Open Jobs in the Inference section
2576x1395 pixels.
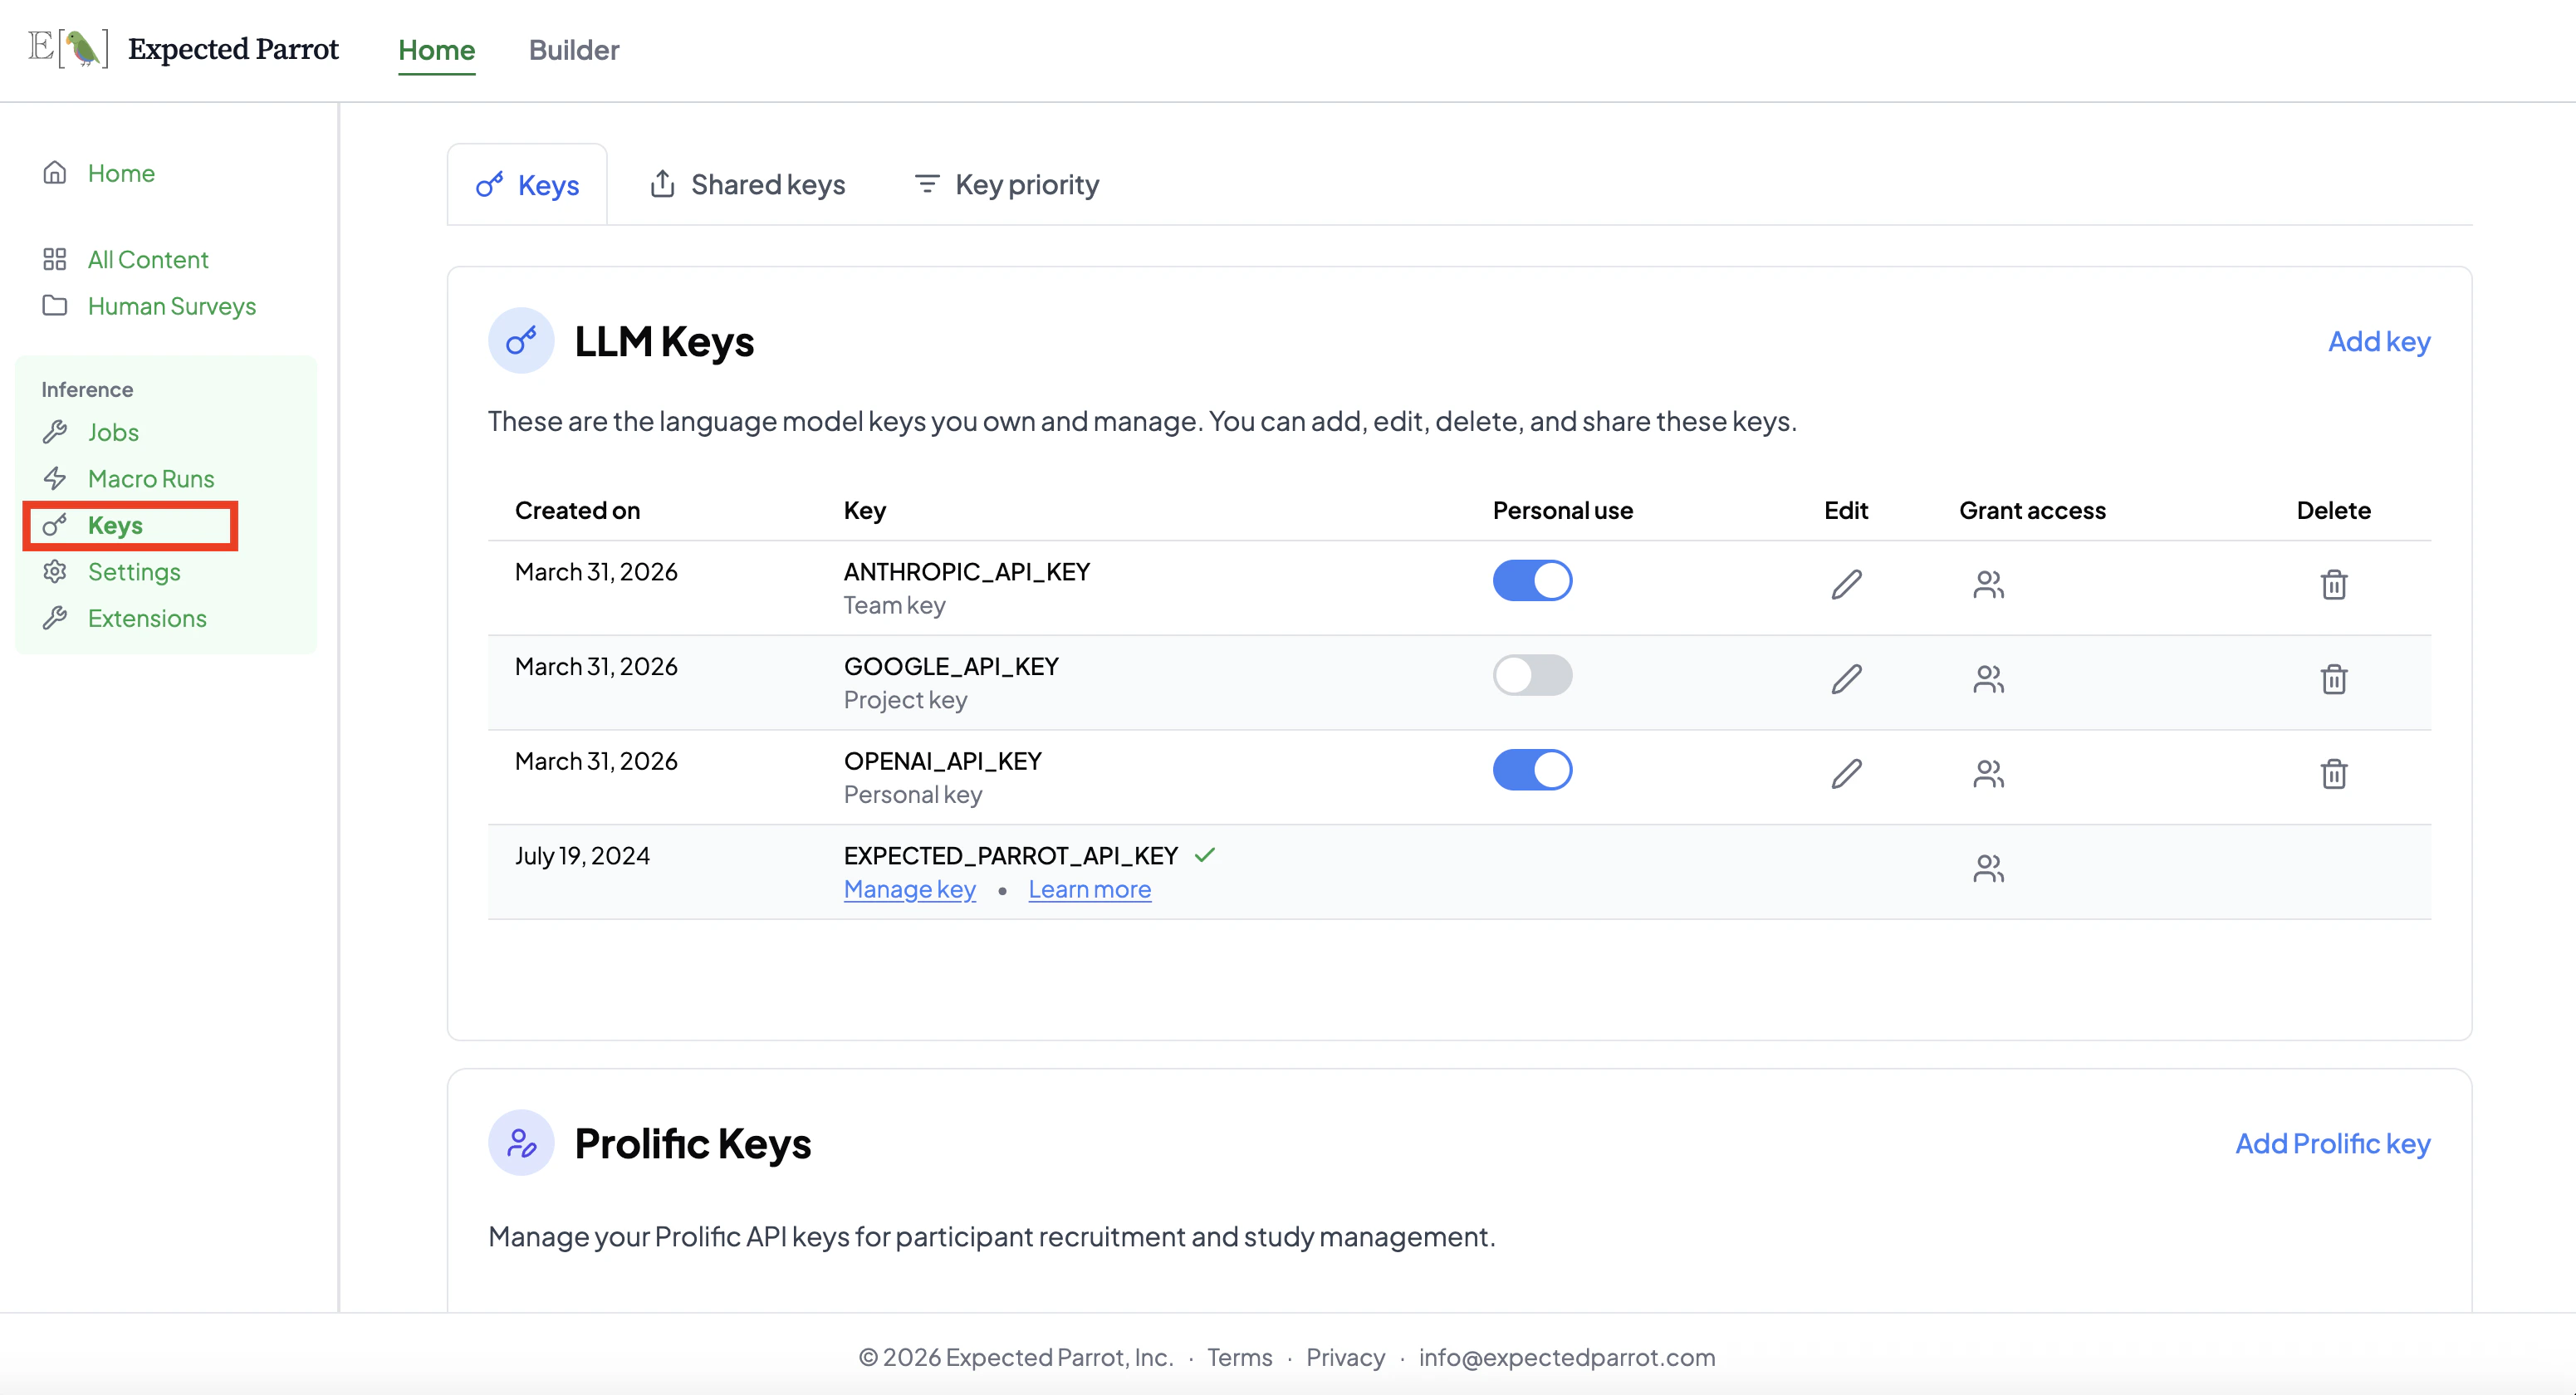[113, 432]
